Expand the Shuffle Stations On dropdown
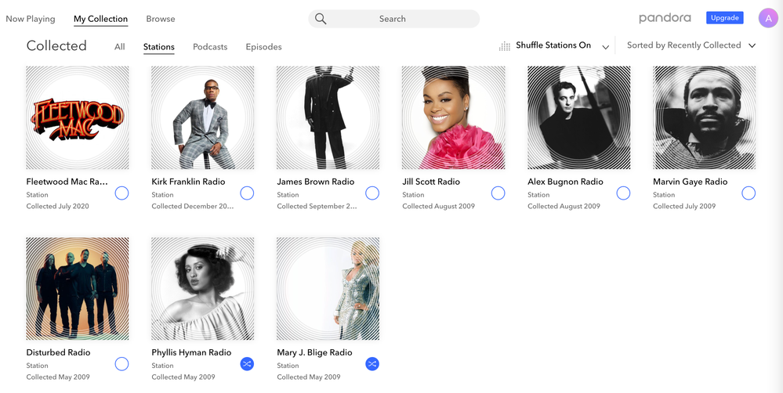The width and height of the screenshot is (783, 393). [x=605, y=47]
